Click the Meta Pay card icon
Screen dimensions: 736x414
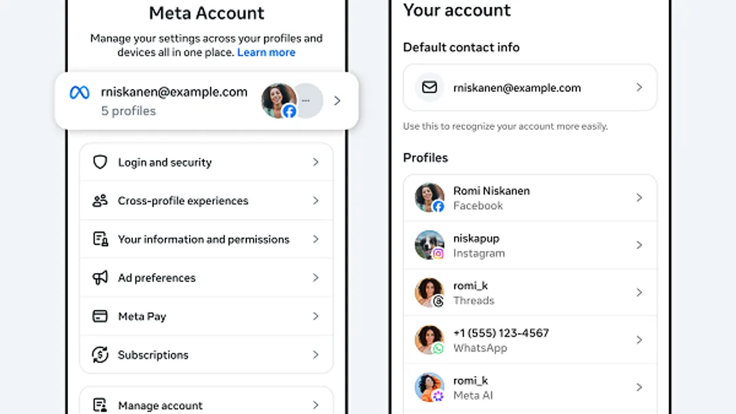click(x=100, y=316)
